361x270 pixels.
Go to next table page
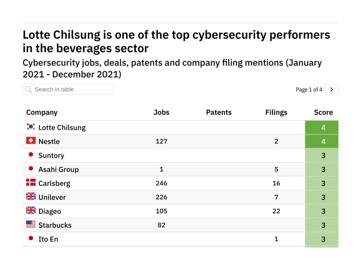[x=331, y=89]
